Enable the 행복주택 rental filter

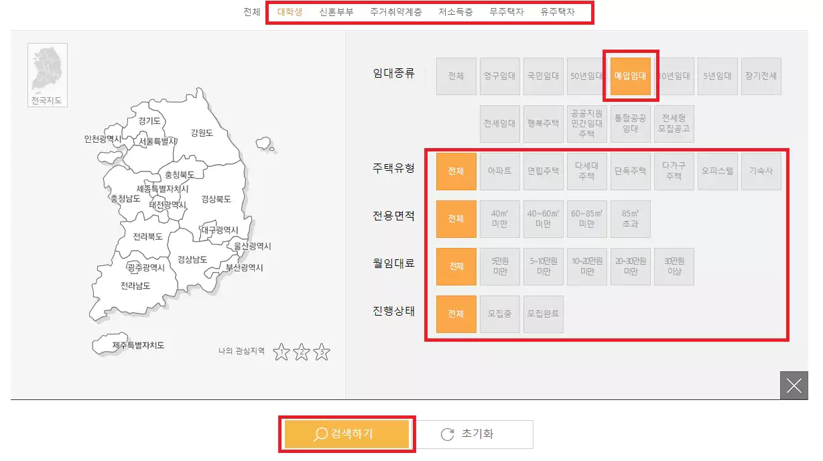point(543,123)
